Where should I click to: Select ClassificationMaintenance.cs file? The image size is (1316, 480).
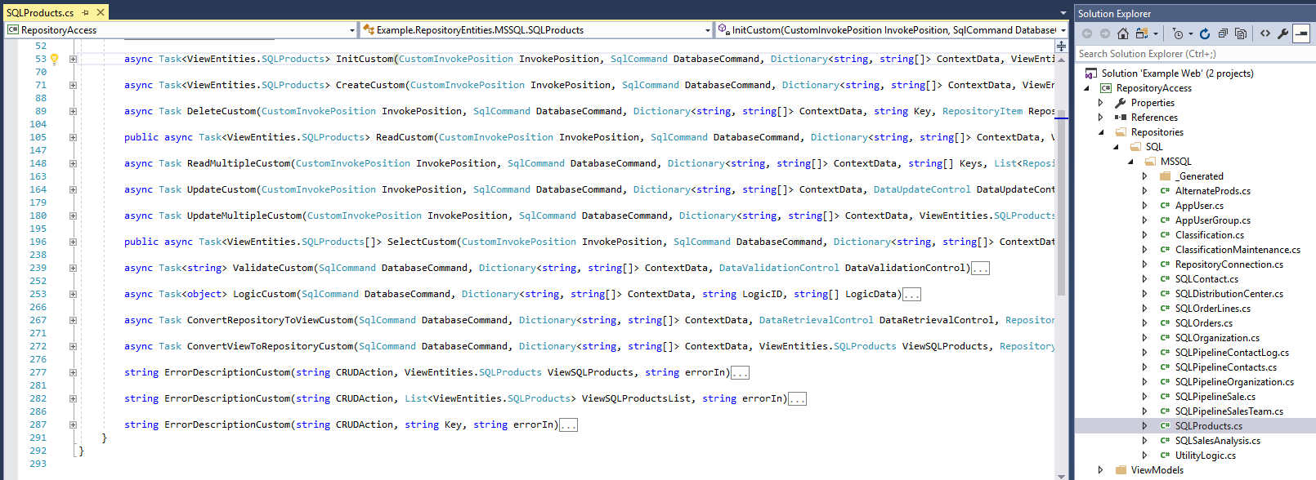click(1238, 250)
